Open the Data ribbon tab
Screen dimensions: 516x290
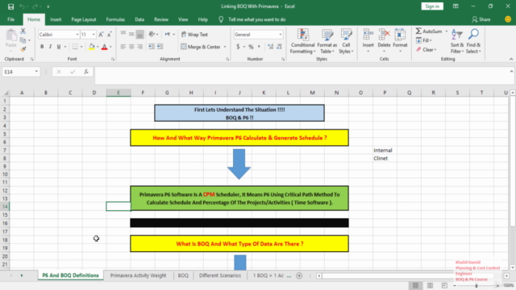coord(139,19)
